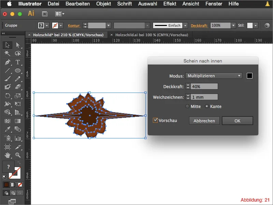Select the Free Transform tool

[18, 104]
